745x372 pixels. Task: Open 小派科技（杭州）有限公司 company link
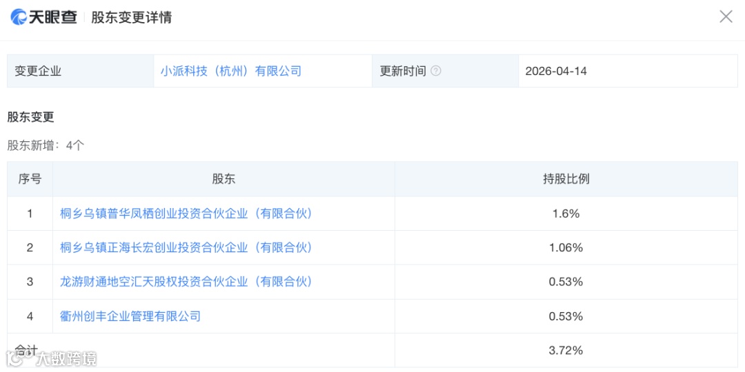tap(231, 71)
